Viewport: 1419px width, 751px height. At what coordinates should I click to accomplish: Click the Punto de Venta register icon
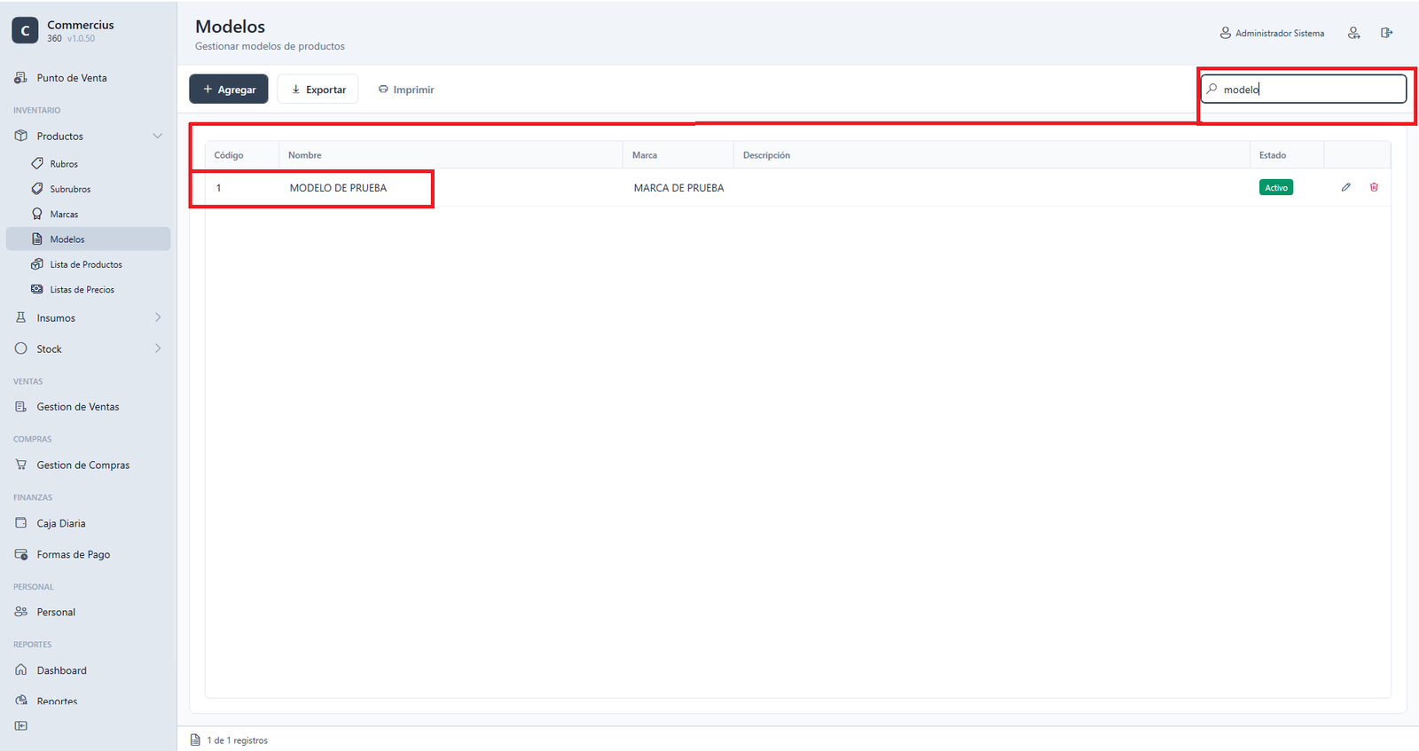tap(20, 78)
